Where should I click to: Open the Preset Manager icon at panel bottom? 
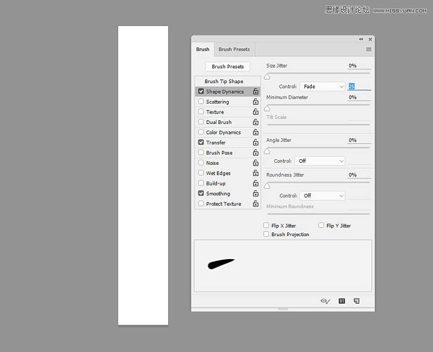pos(341,301)
